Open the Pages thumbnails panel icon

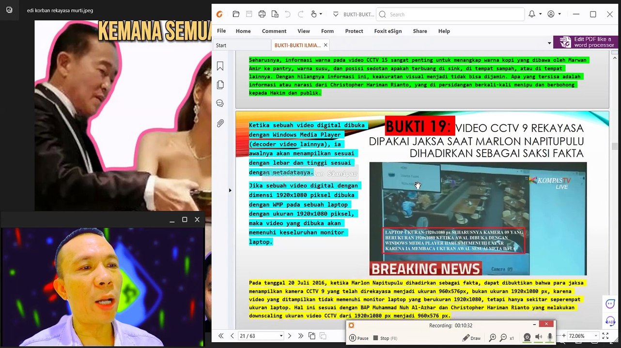pos(220,85)
